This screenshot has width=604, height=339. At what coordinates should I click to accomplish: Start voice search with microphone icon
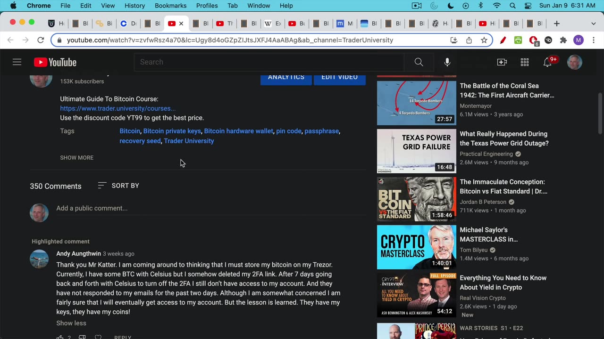pos(447,62)
